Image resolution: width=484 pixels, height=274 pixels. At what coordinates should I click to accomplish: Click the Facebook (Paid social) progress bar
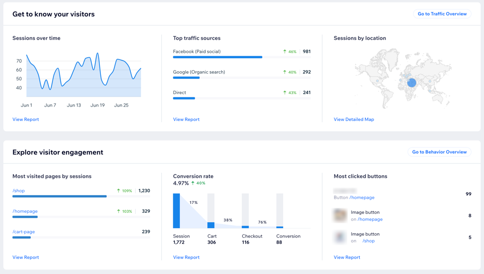242,57
